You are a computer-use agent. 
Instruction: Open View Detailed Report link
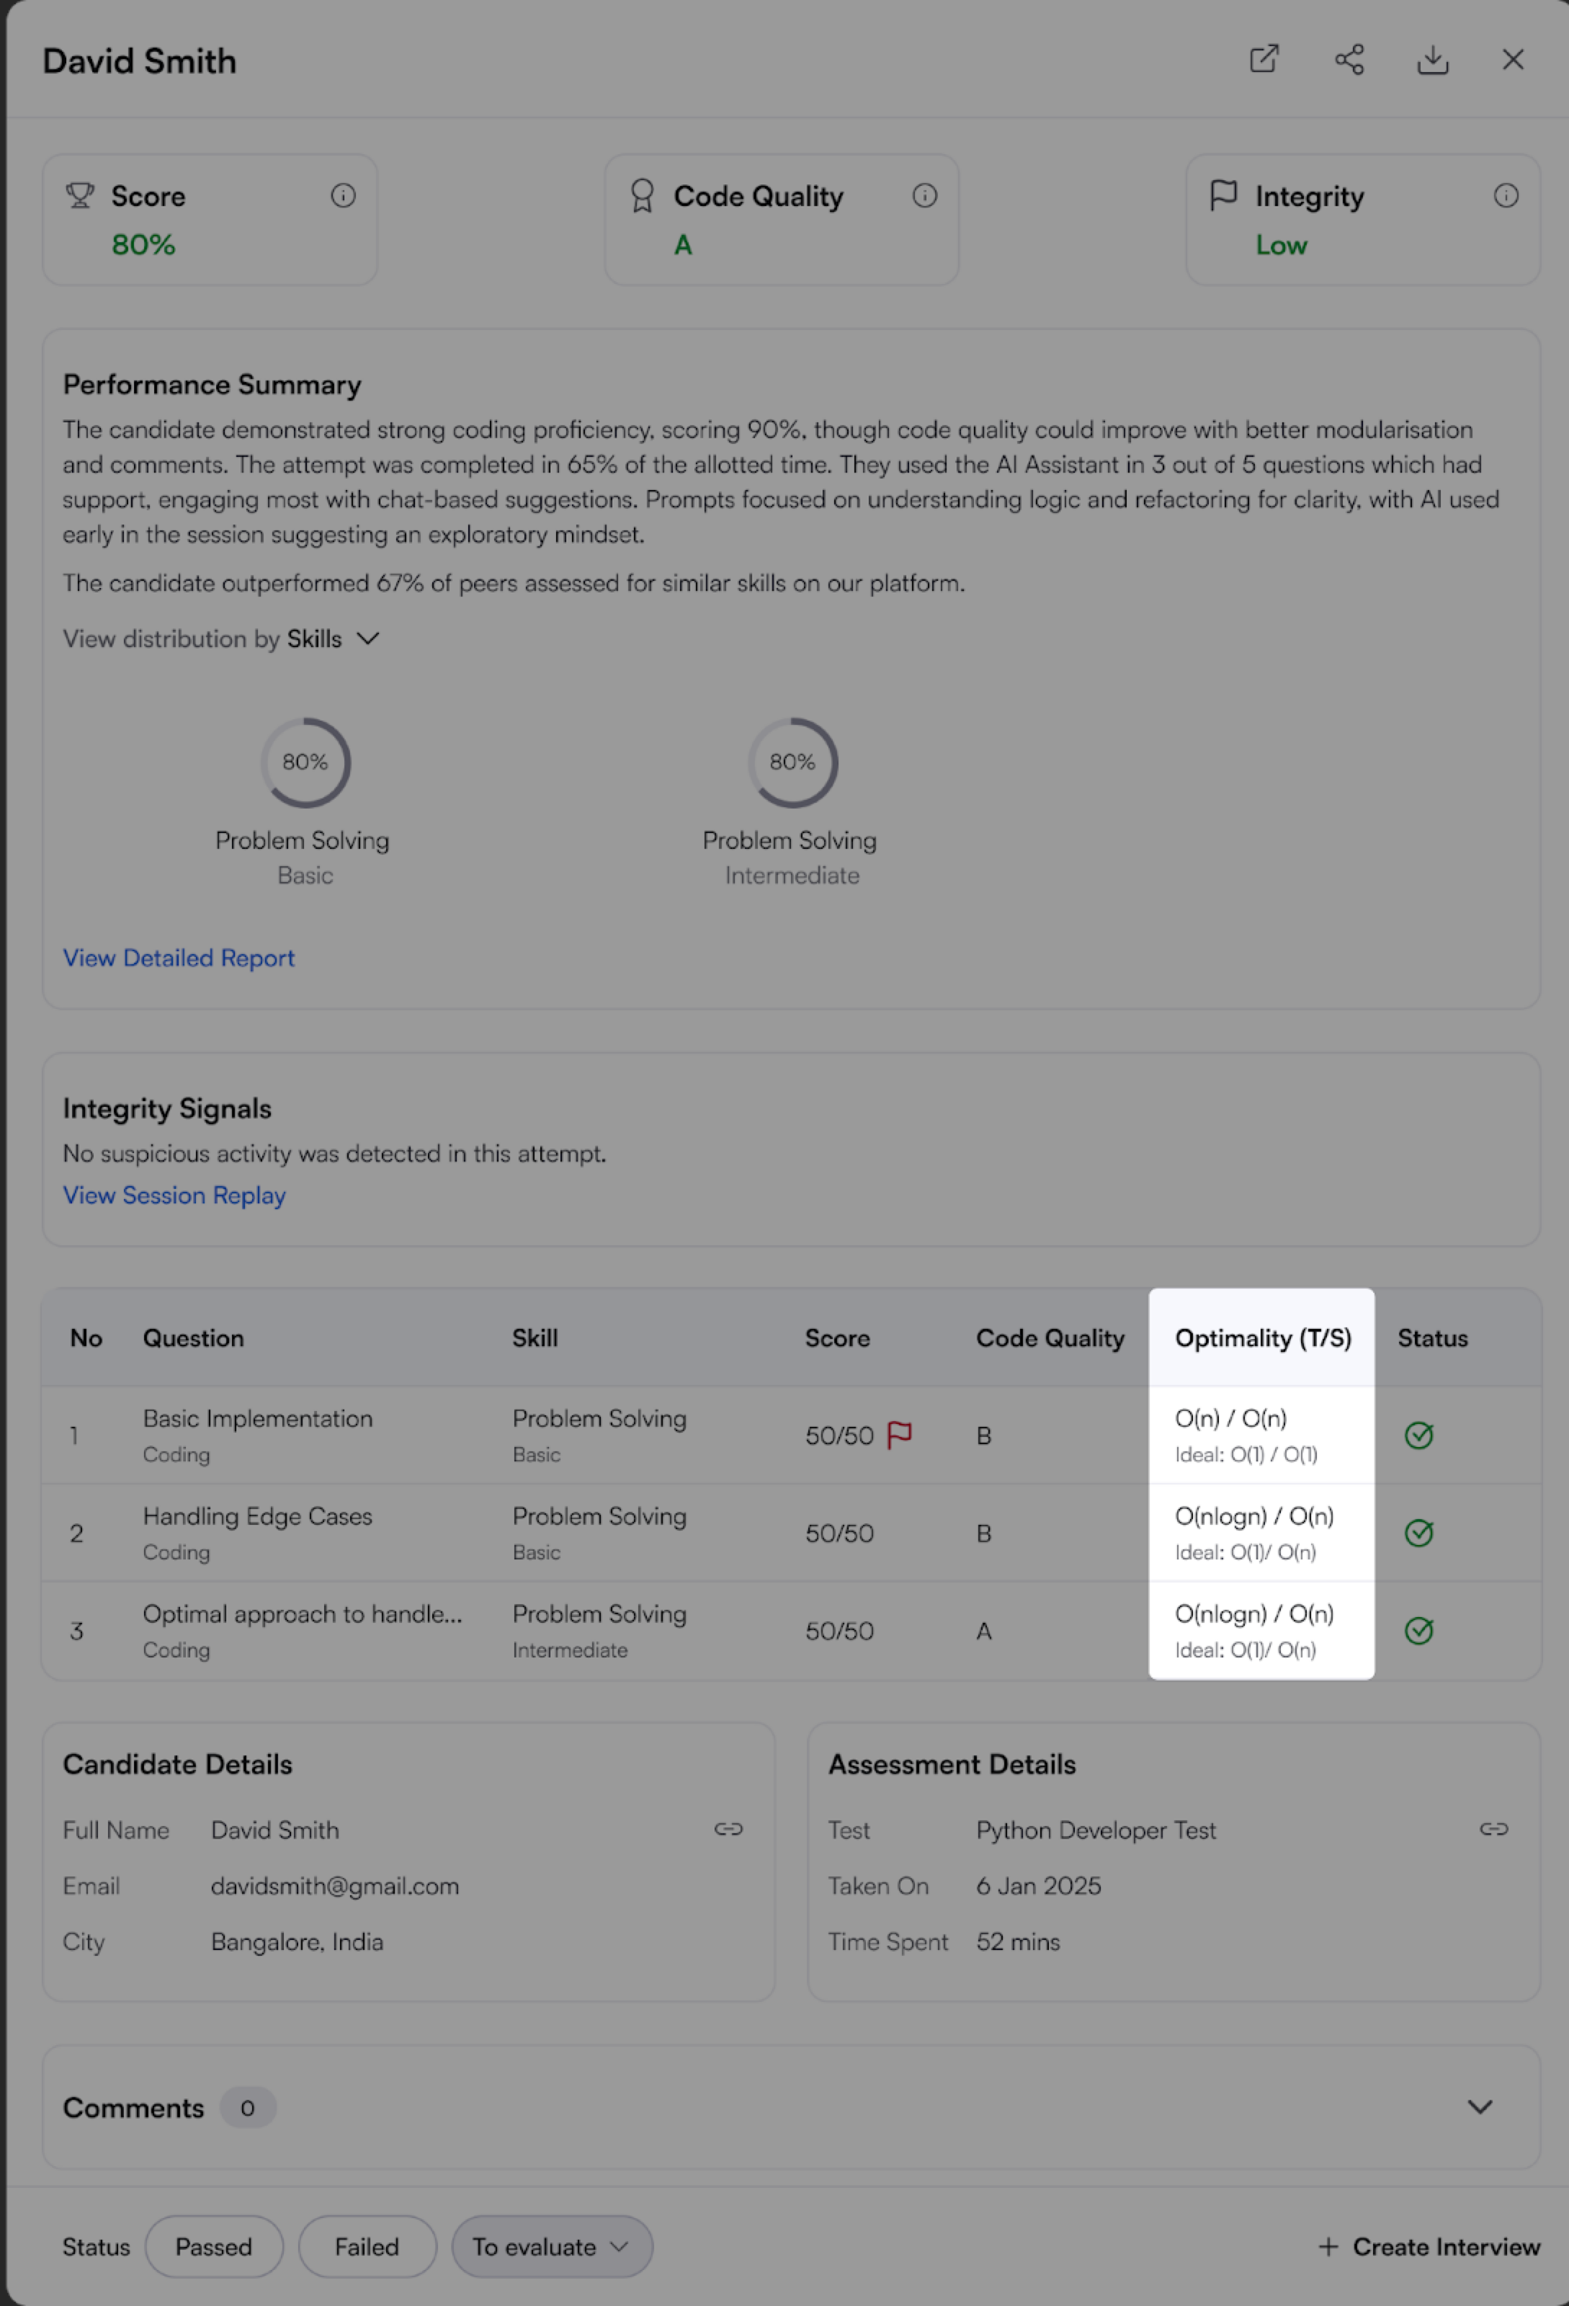click(179, 958)
